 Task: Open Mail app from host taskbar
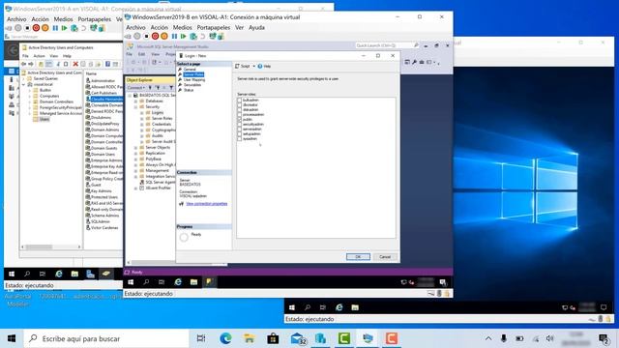298,338
